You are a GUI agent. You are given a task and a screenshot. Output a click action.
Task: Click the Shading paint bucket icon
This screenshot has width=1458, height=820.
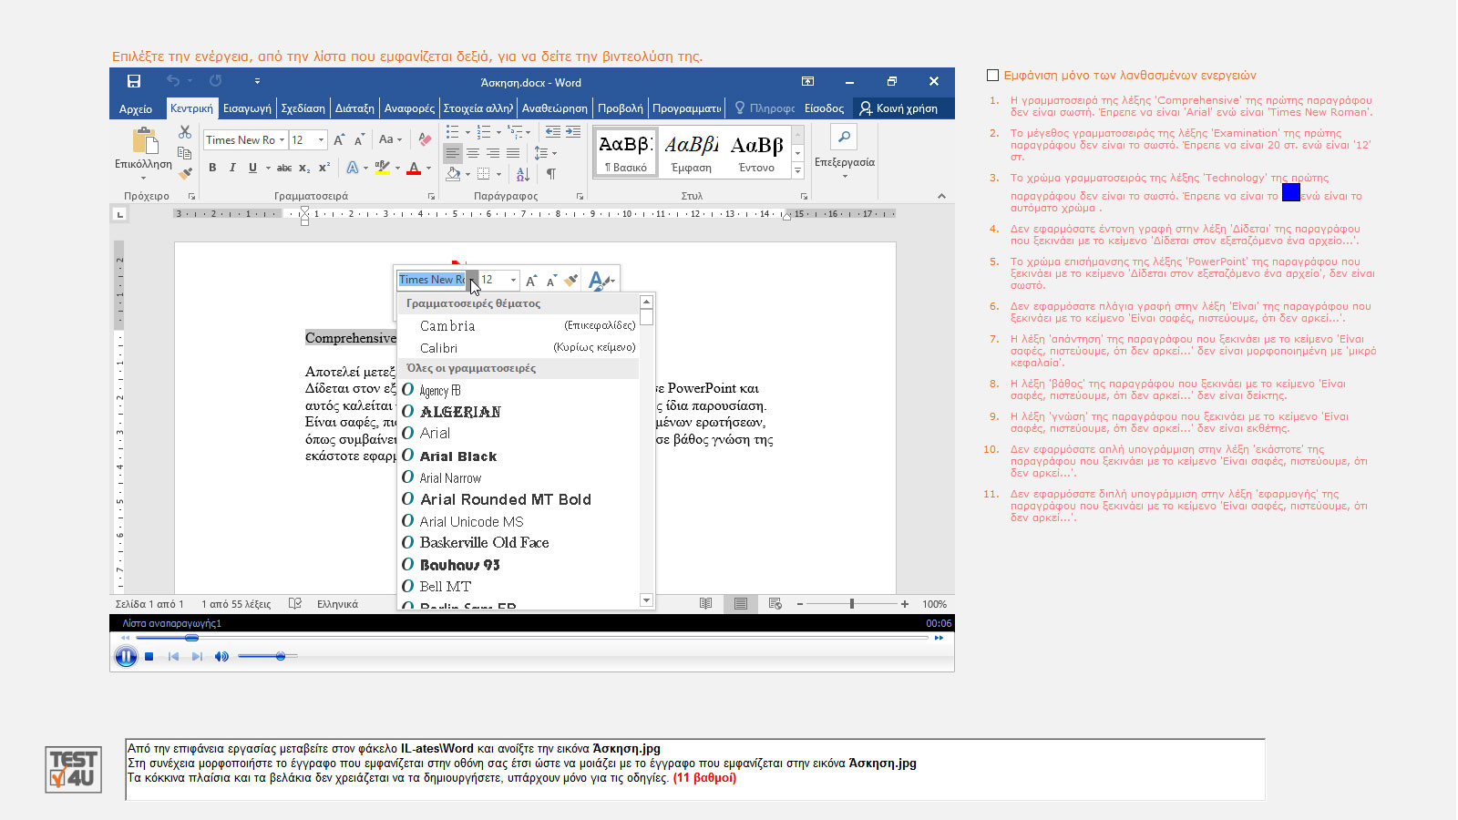(x=454, y=173)
